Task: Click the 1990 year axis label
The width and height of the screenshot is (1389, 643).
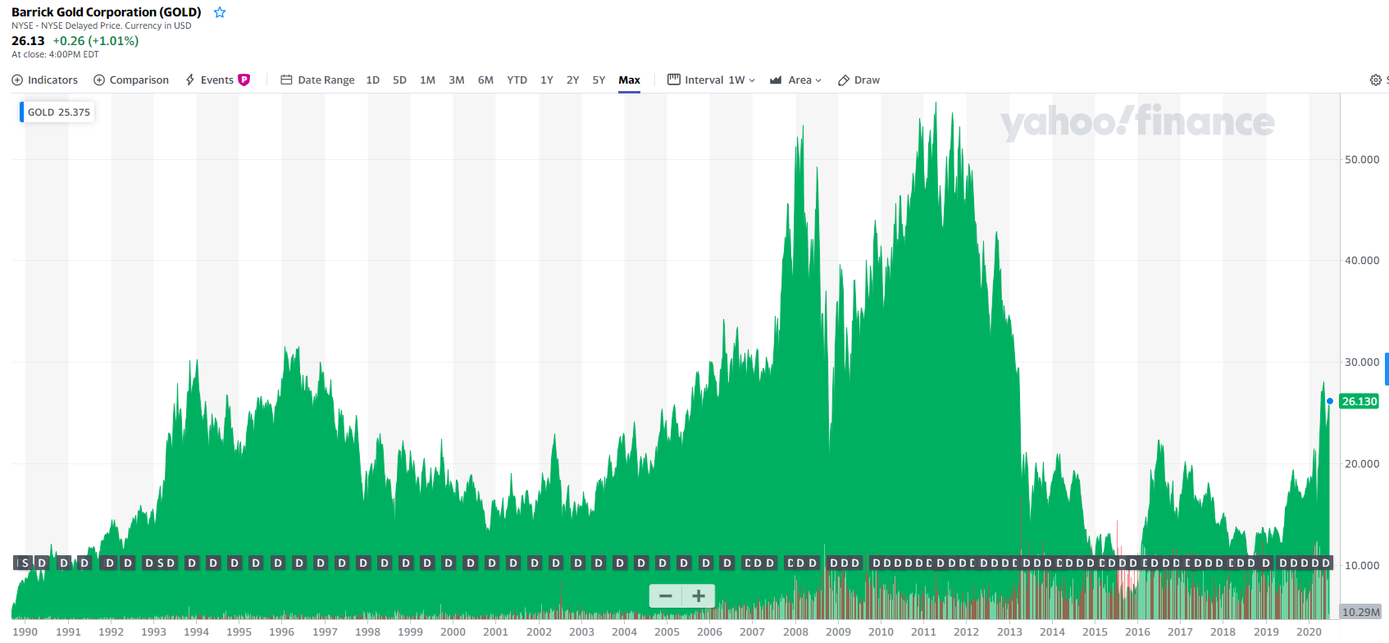Action: tap(25, 632)
